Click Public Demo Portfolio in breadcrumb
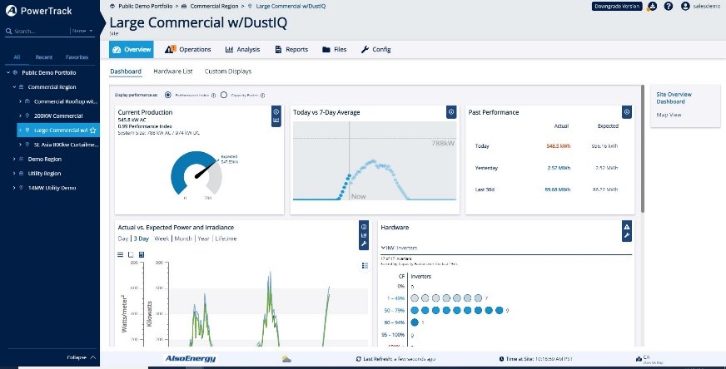The image size is (726, 369). [146, 7]
